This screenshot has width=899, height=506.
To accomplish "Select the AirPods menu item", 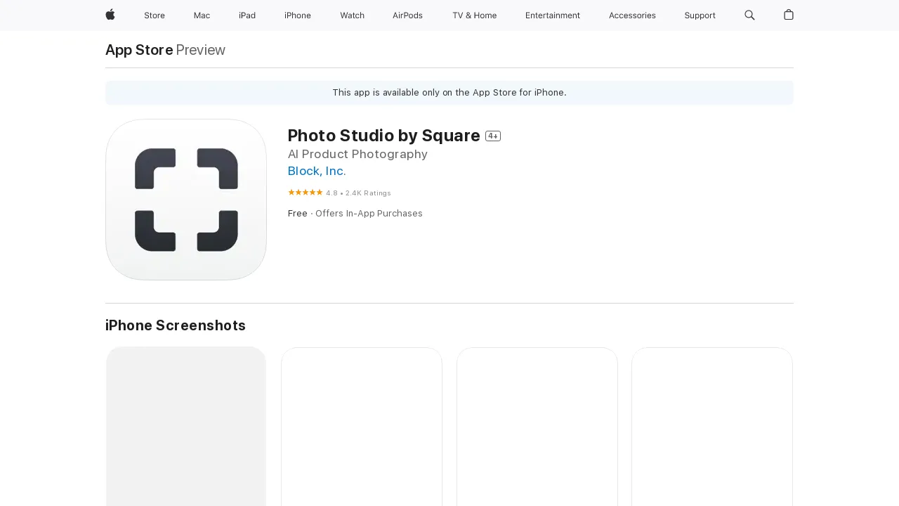I will pos(407,15).
